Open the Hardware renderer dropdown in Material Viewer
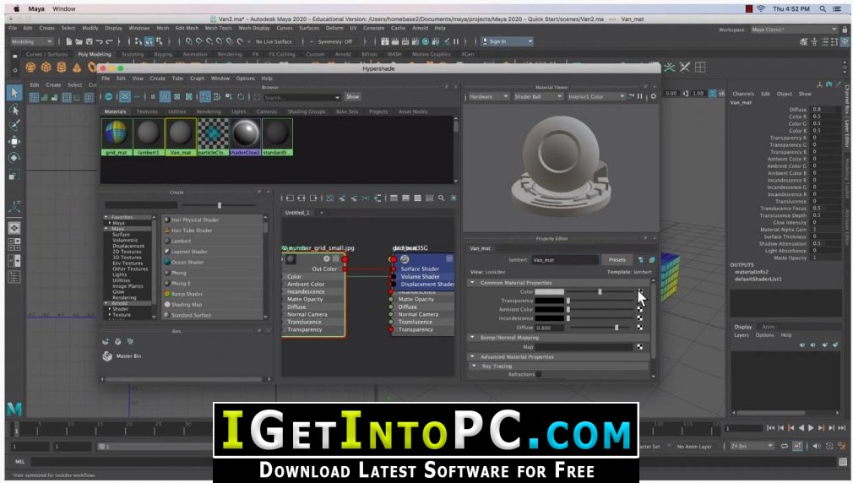This screenshot has width=853, height=483. click(488, 96)
